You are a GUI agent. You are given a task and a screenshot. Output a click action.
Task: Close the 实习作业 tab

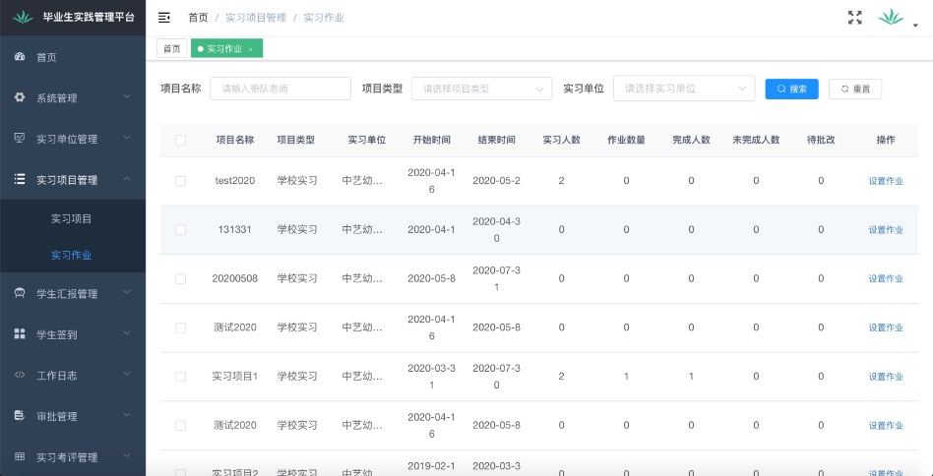click(x=251, y=49)
